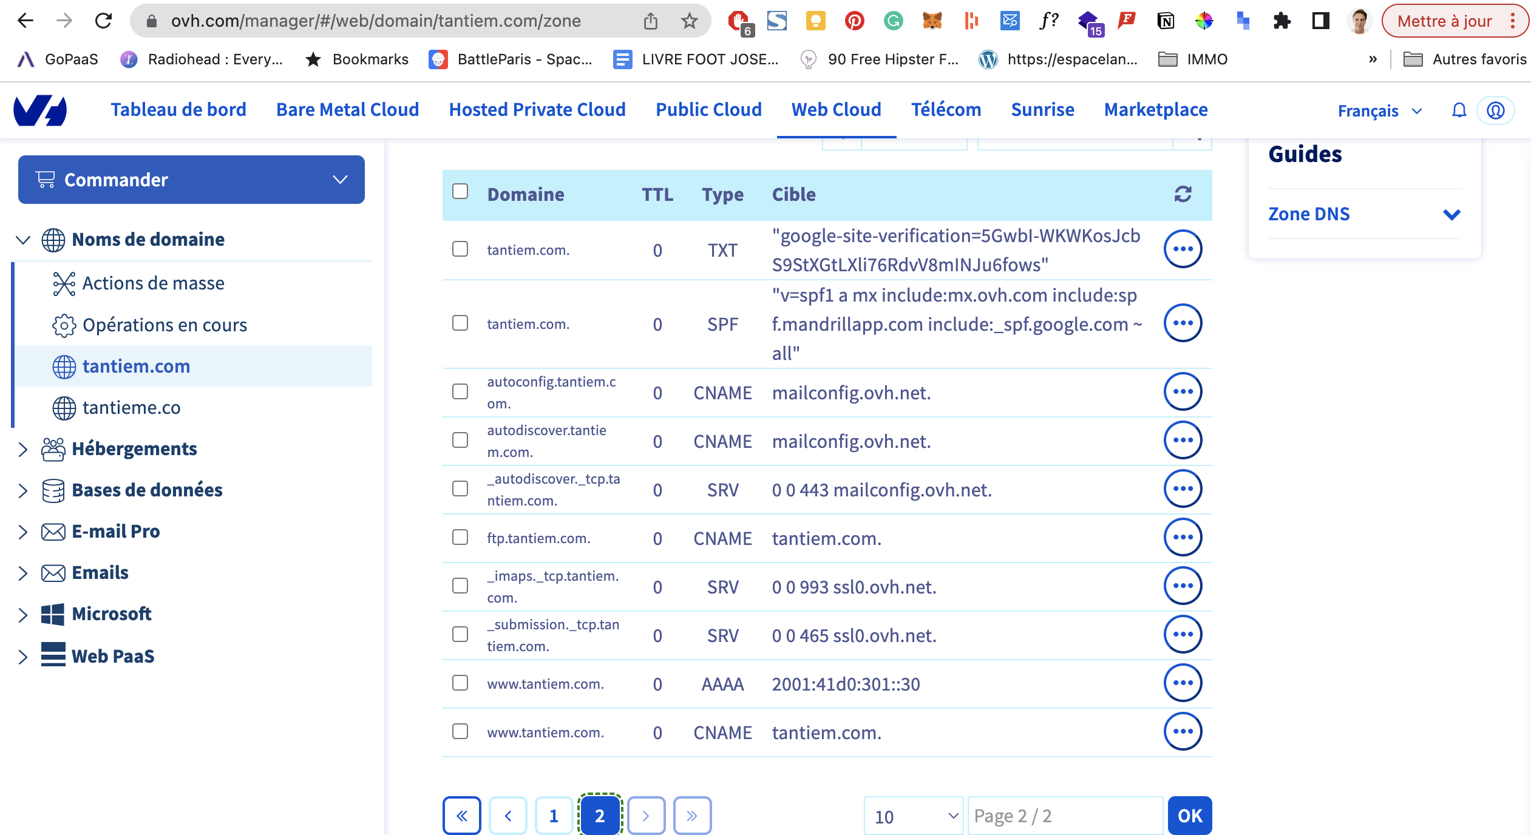The image size is (1531, 835).
Task: Check the TXT record for tantiem.com
Action: (460, 249)
